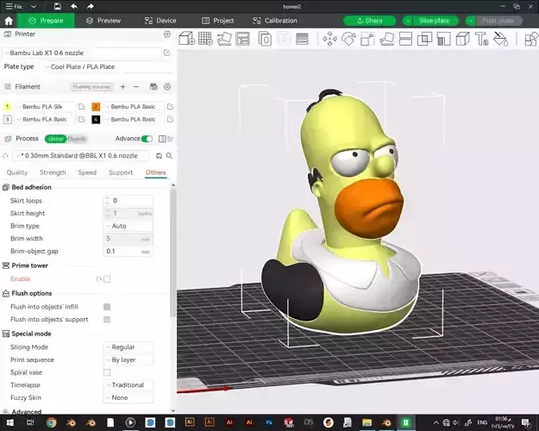Image resolution: width=539 pixels, height=431 pixels.
Task: Click the Auto orient icon in toolbar
Action: [223, 39]
